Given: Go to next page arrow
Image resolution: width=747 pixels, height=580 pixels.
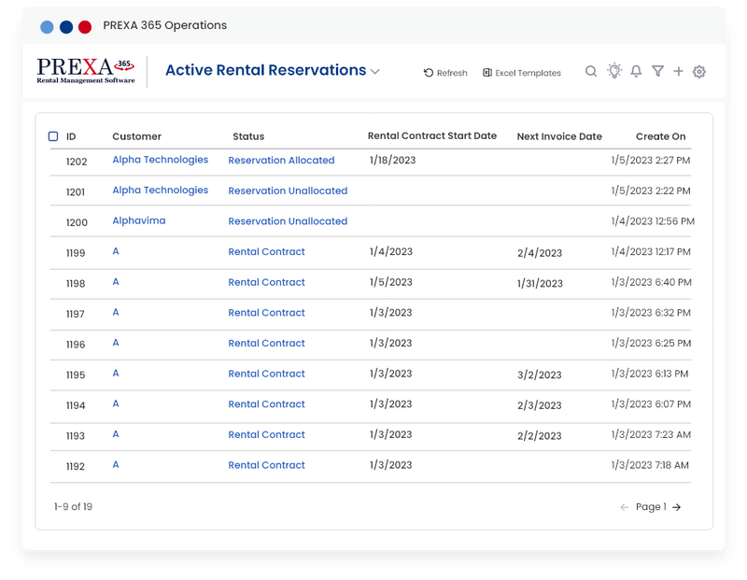Looking at the screenshot, I should [676, 507].
